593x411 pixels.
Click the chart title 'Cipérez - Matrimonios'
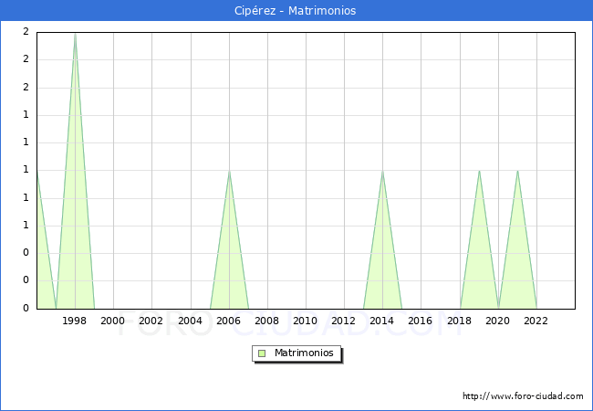click(295, 11)
